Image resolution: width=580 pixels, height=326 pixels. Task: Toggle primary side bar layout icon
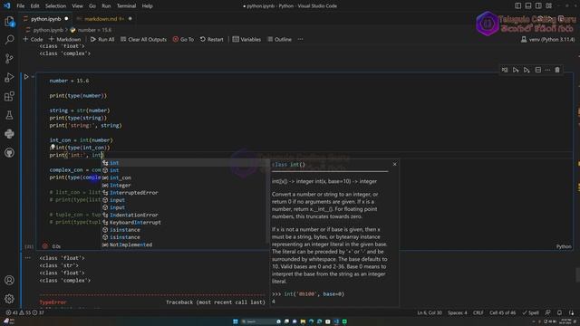point(517,6)
